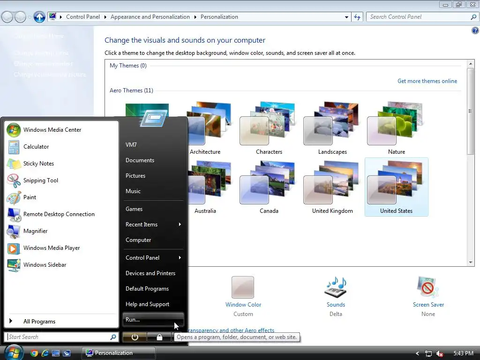This screenshot has width=480, height=360.
Task: Show hidden tray icons arrow
Action: (417, 353)
